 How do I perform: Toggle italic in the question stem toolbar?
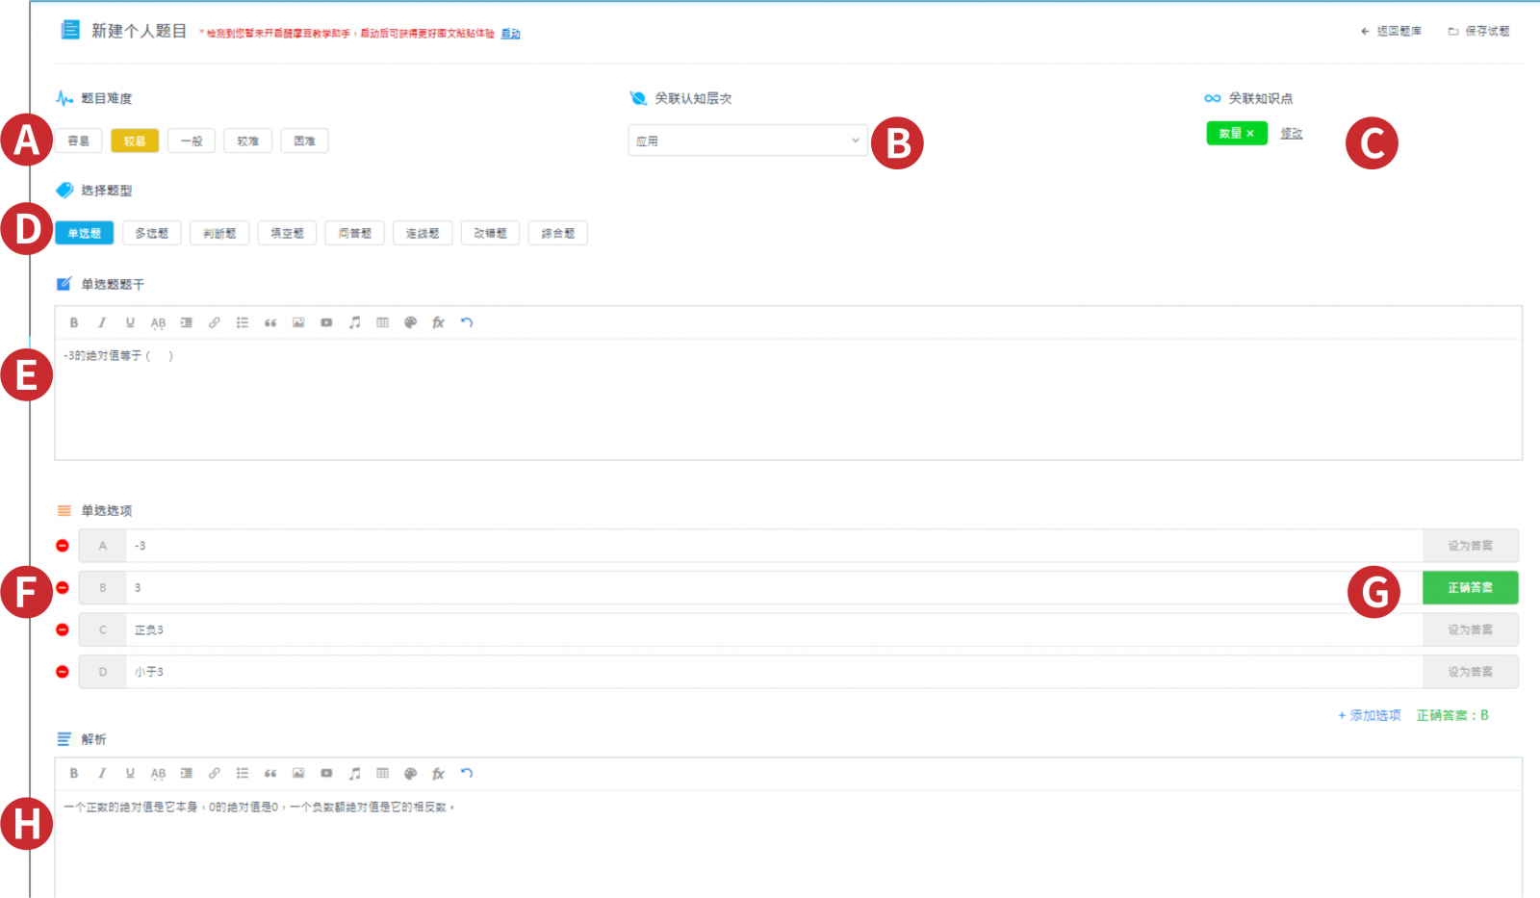tap(102, 322)
